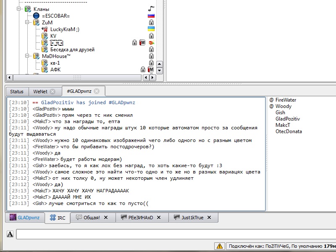The image size is (336, 252).
Task: Click the red M badge on АФК channel
Action: [151, 69]
